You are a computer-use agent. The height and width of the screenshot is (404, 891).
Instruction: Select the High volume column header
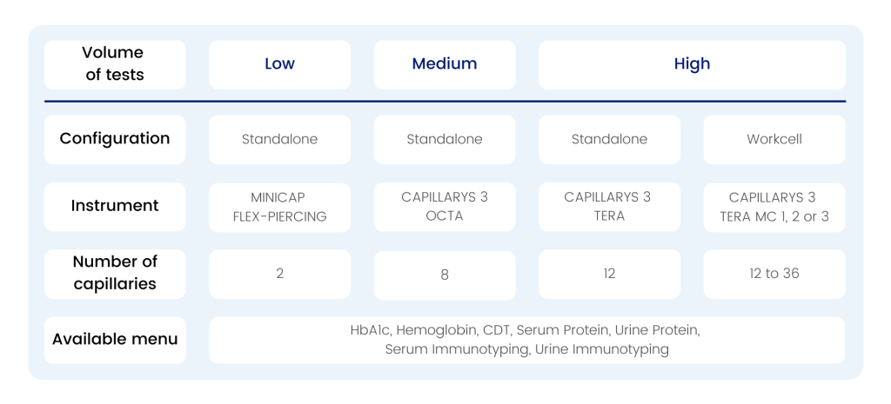692,64
